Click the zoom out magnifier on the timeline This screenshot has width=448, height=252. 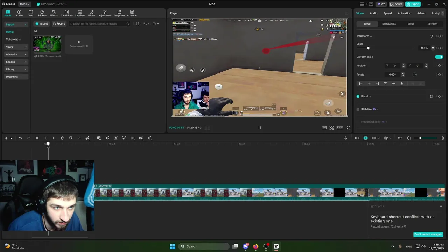point(409,138)
